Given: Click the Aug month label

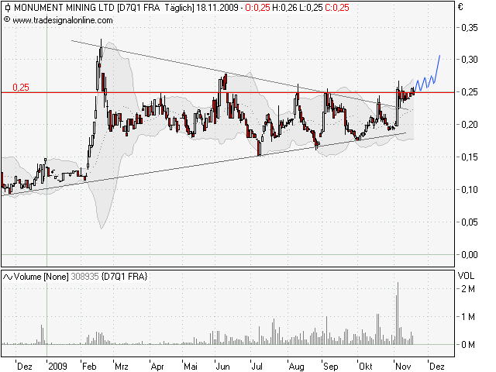Looking at the screenshot, I should [x=296, y=367].
